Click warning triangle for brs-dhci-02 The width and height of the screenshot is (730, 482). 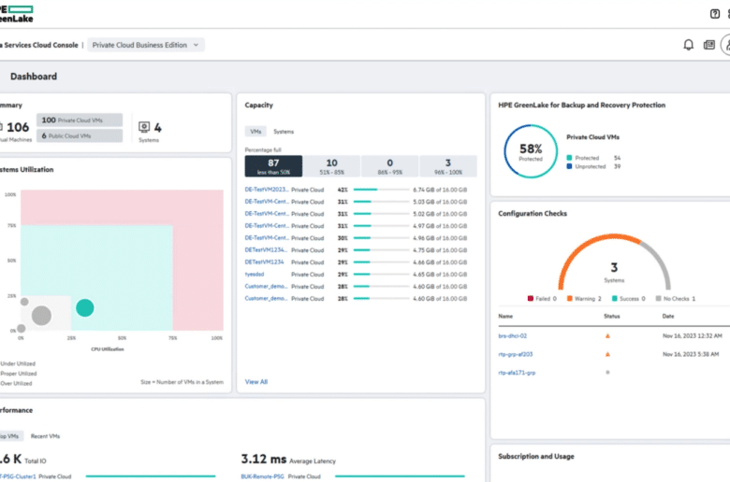[x=607, y=335]
